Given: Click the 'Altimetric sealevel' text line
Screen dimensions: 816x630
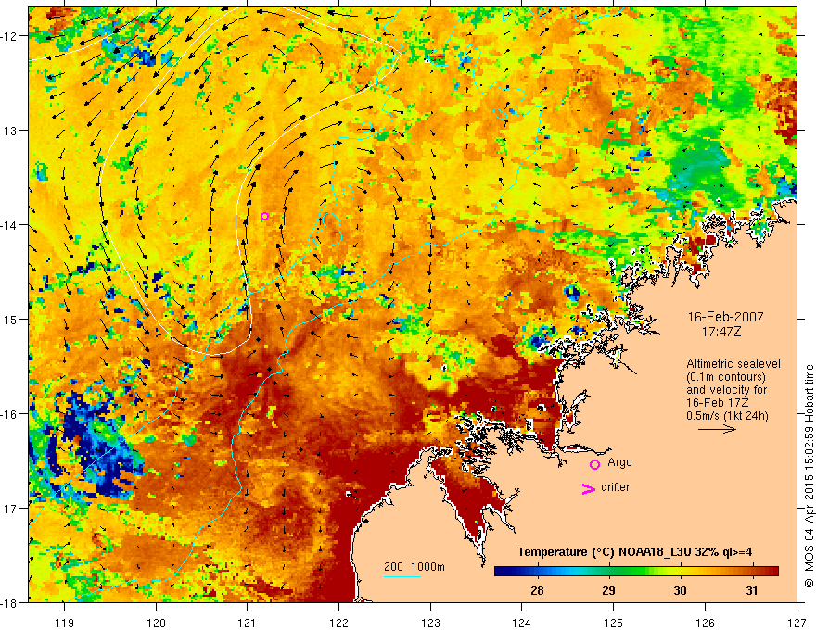Looking at the screenshot, I should (x=733, y=364).
